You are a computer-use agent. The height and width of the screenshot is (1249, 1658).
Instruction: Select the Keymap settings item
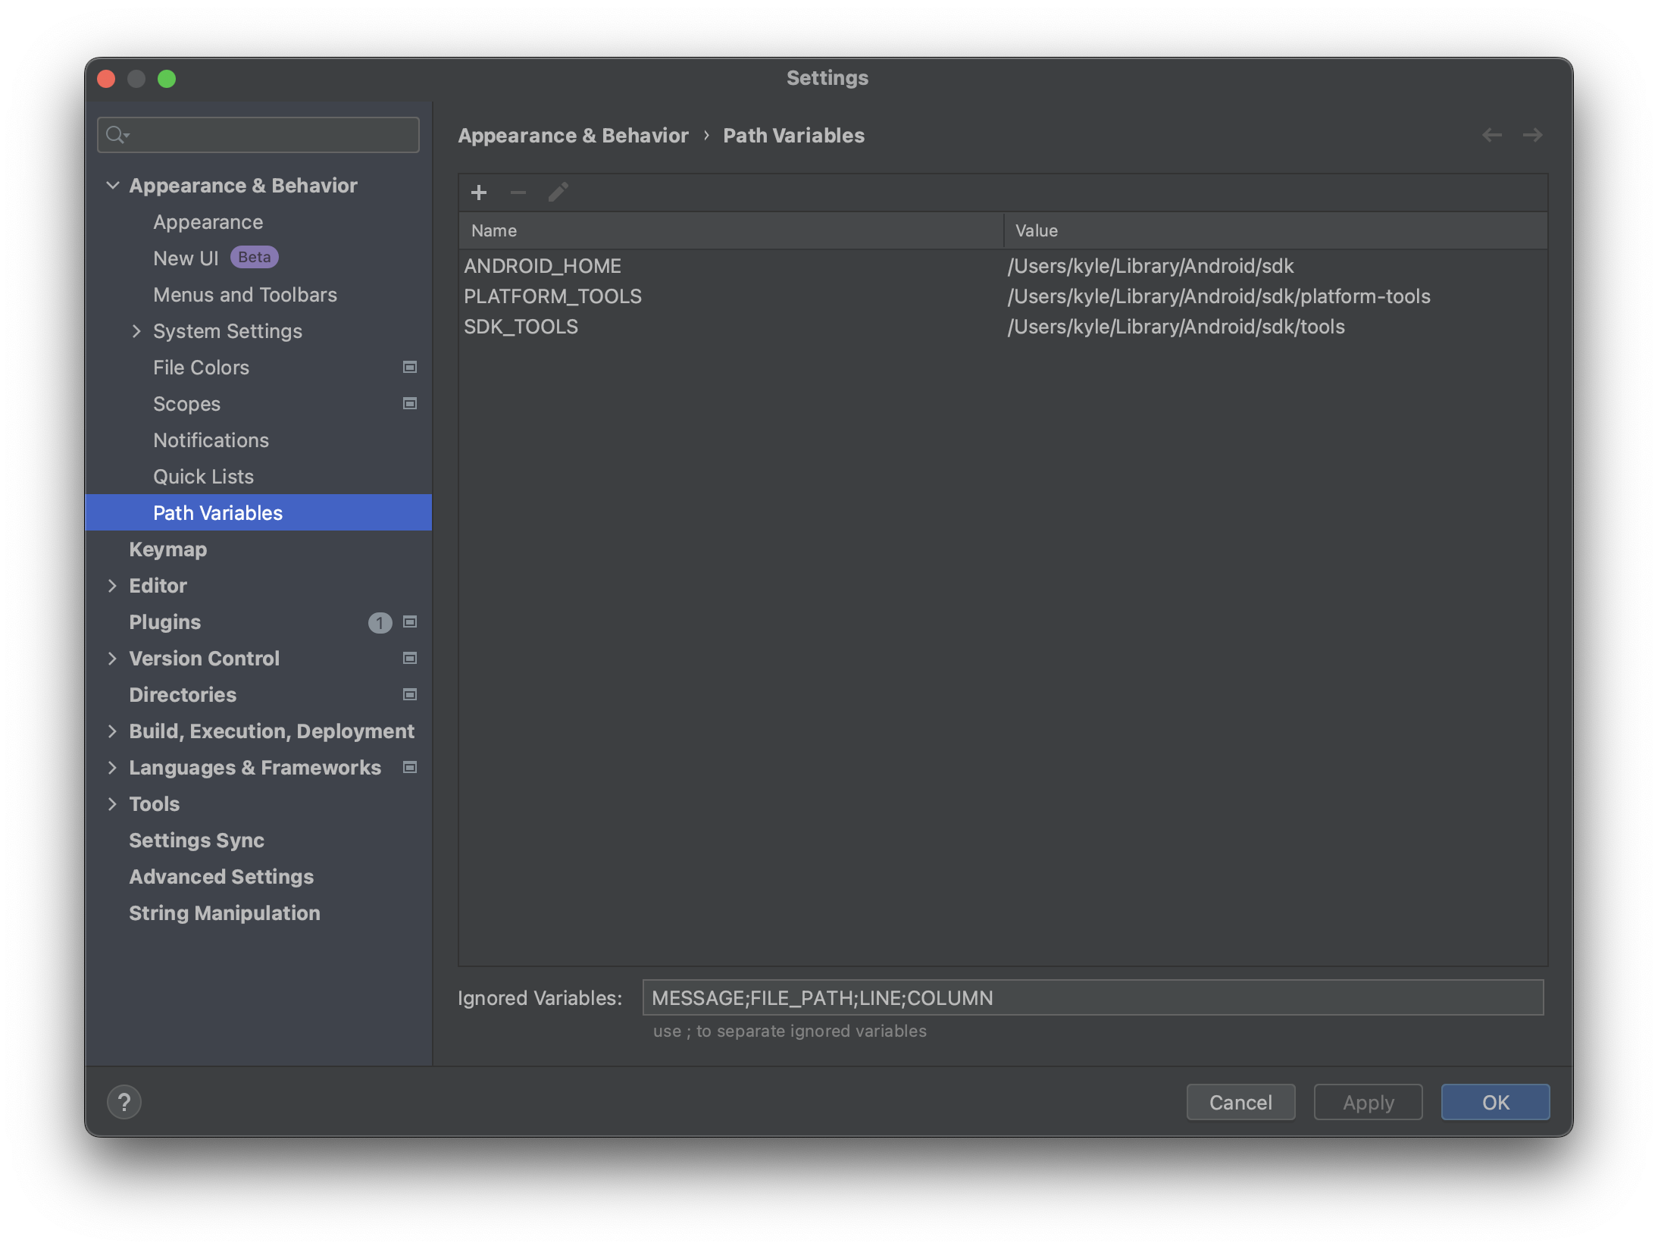168,549
